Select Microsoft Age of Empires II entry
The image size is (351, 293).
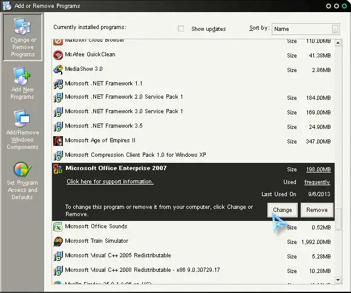coord(193,141)
